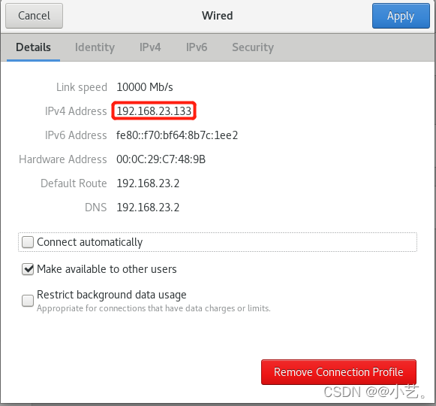Screen dimensions: 436x406
Task: Click the Link speed value 10000 Mb/s
Action: click(145, 87)
